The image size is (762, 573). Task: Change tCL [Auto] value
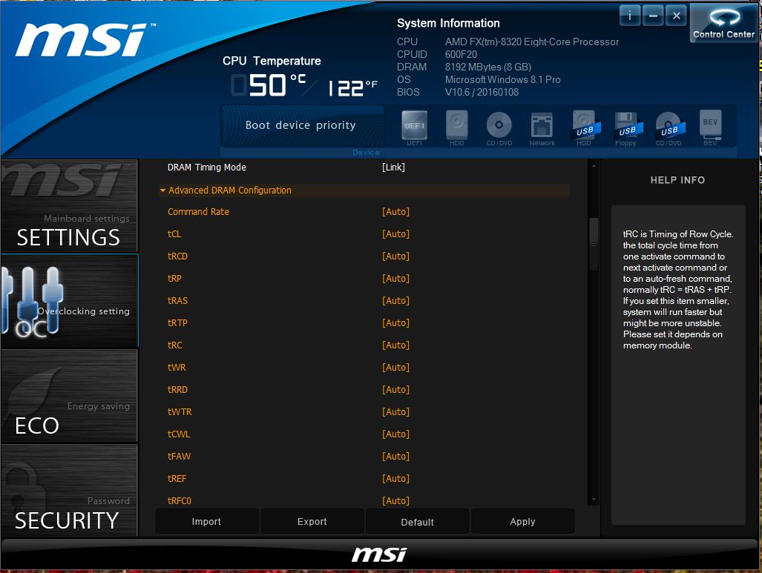[395, 234]
